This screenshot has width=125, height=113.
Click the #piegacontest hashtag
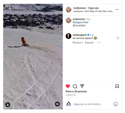point(80,22)
